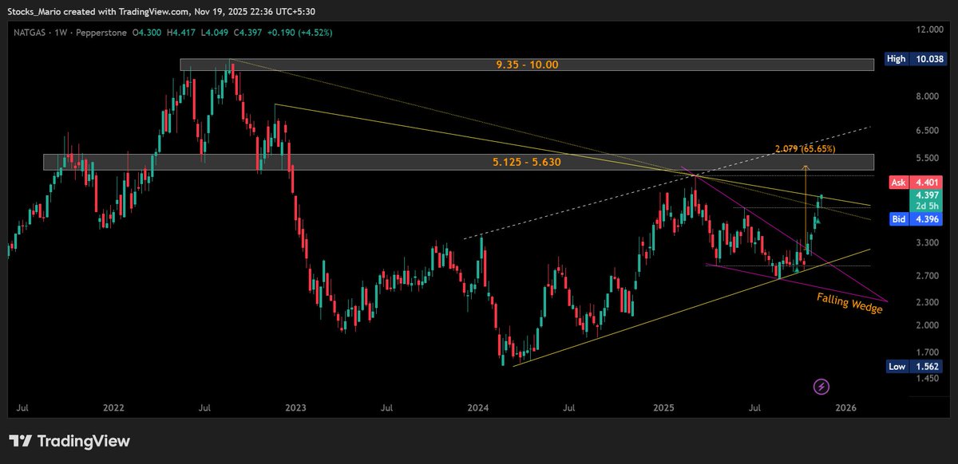The image size is (958, 464).
Task: Click the 2022 time axis label
Action: point(113,407)
